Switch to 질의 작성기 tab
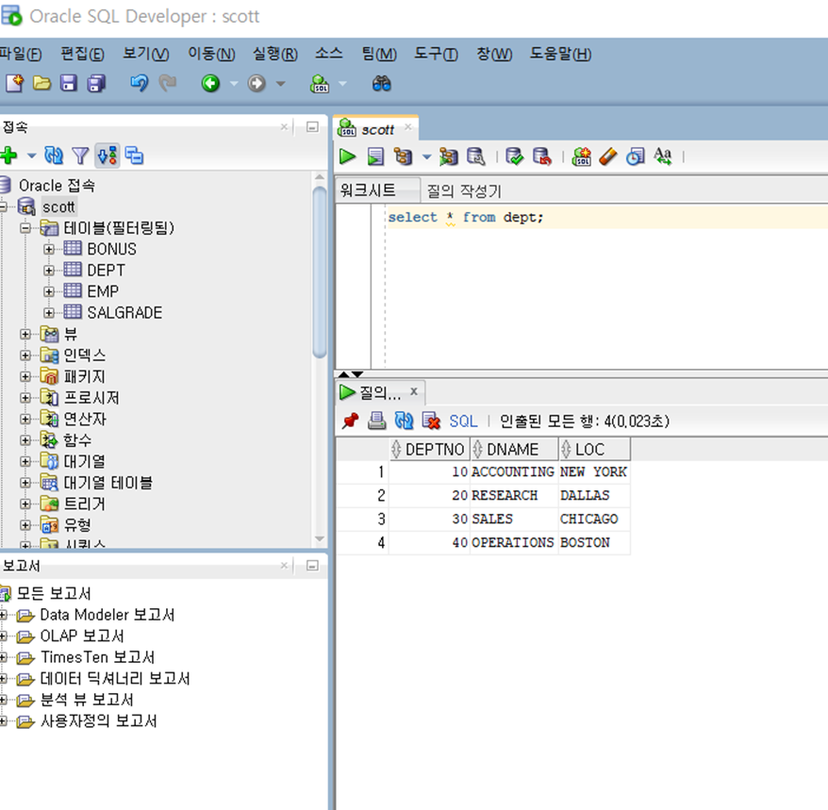Viewport: 828px width, 810px height. 464,190
